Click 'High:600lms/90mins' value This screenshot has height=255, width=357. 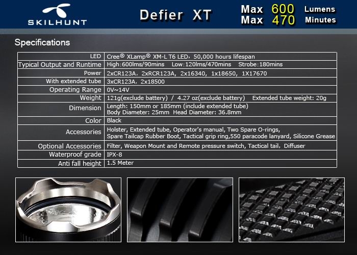(x=136, y=64)
